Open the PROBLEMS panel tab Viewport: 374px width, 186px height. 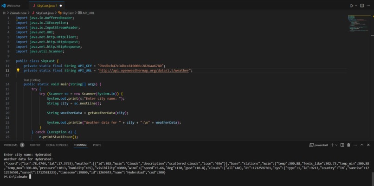point(11,145)
